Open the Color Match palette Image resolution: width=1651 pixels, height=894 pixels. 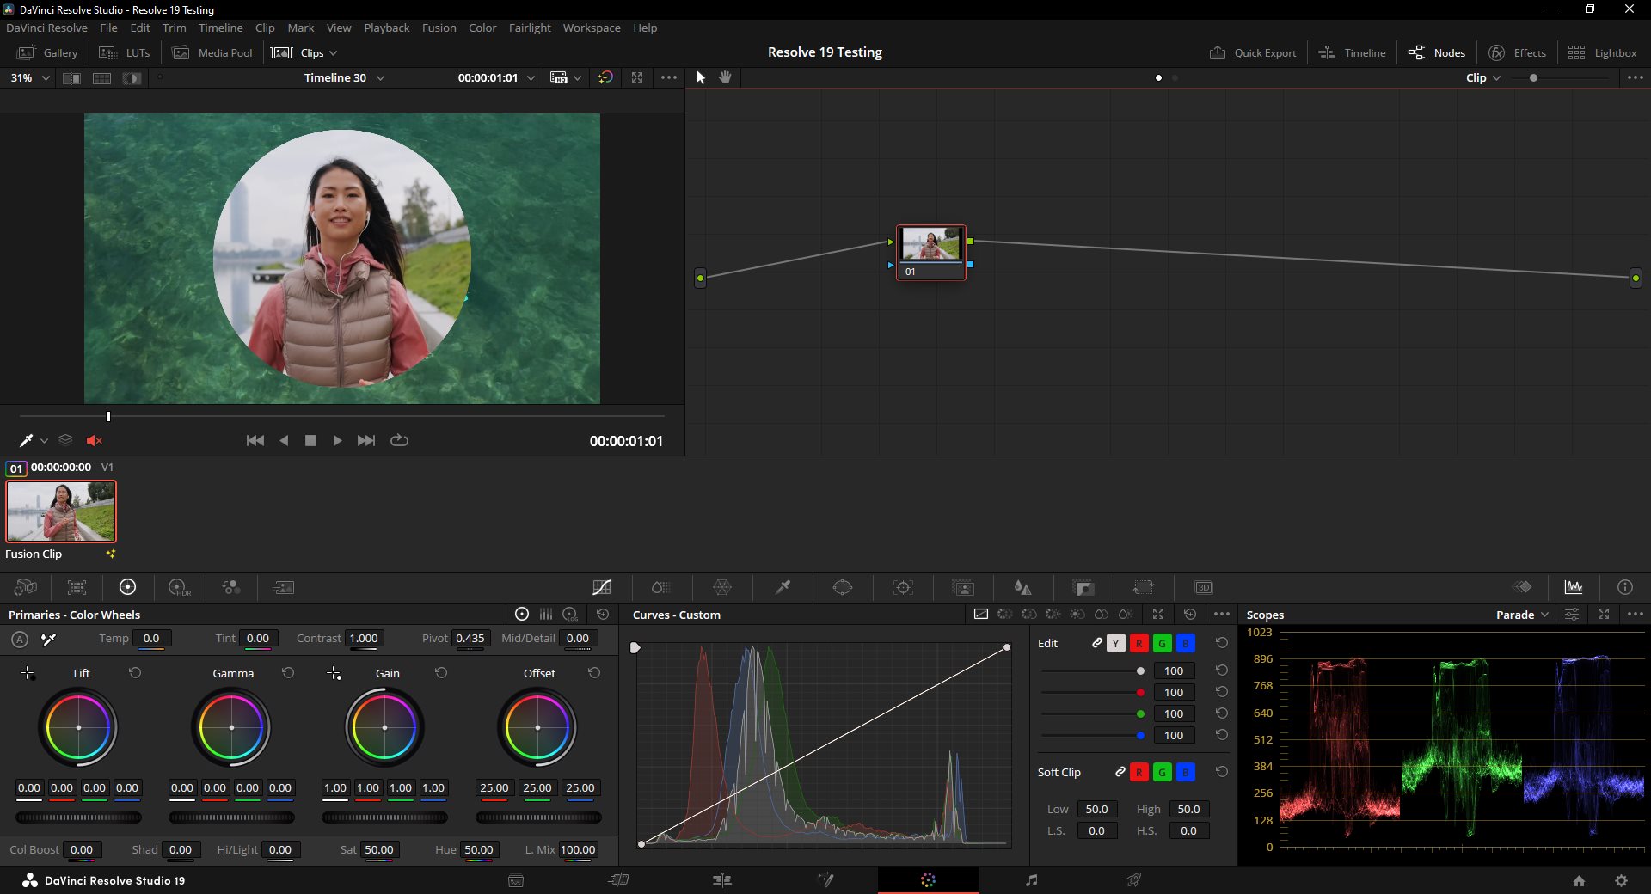(x=77, y=587)
